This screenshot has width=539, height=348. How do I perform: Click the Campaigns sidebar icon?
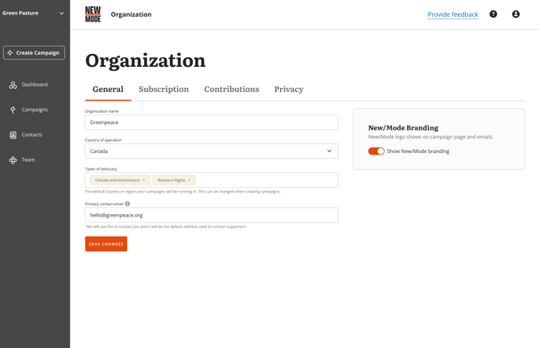coord(13,110)
